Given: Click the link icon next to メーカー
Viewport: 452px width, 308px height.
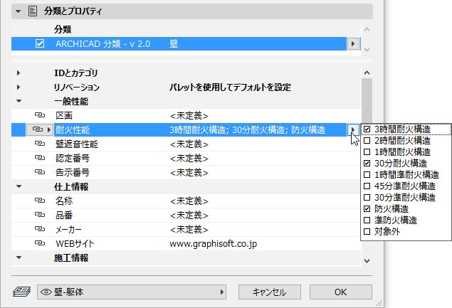Looking at the screenshot, I should click(40, 229).
